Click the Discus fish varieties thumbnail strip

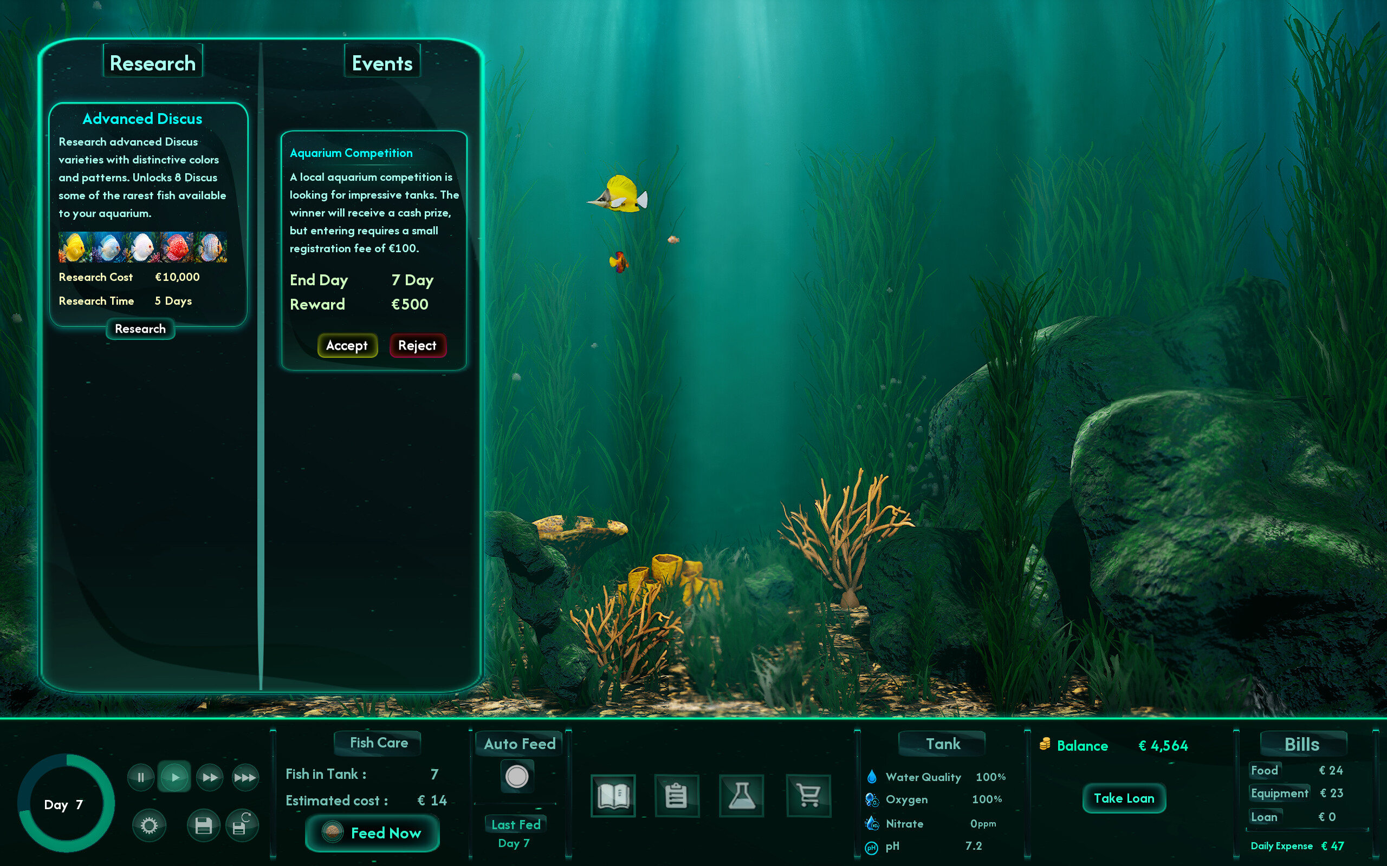click(142, 247)
